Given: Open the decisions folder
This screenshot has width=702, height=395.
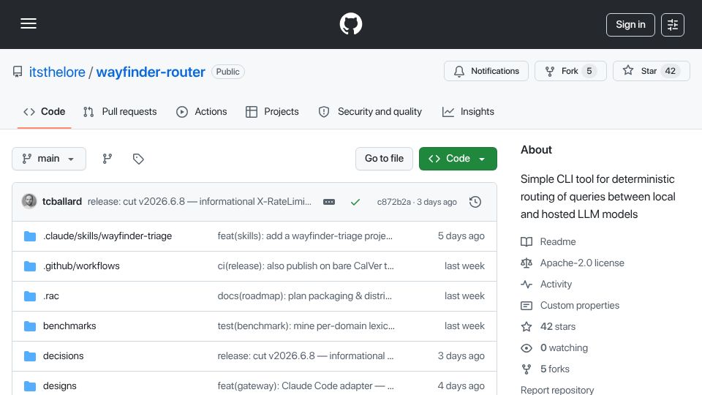Looking at the screenshot, I should click(63, 356).
